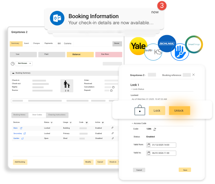Image resolution: width=215 pixels, height=184 pixels.
Task: Click the booking Cancel button beside Modify
Action: click(x=100, y=162)
